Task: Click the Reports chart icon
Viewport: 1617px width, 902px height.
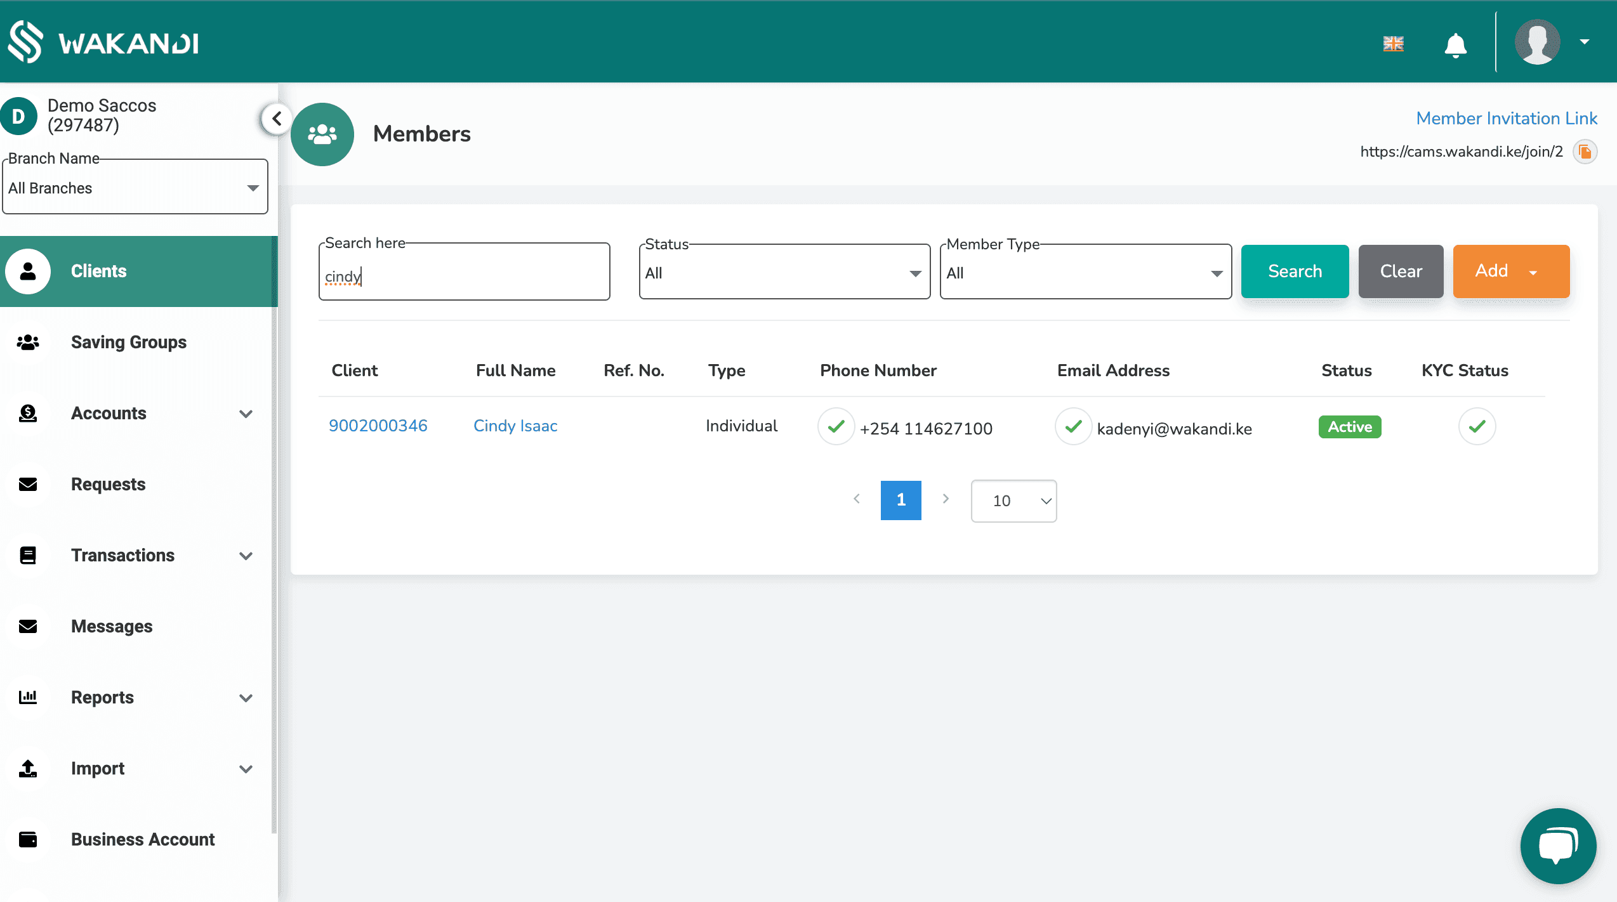Action: pyautogui.click(x=28, y=697)
